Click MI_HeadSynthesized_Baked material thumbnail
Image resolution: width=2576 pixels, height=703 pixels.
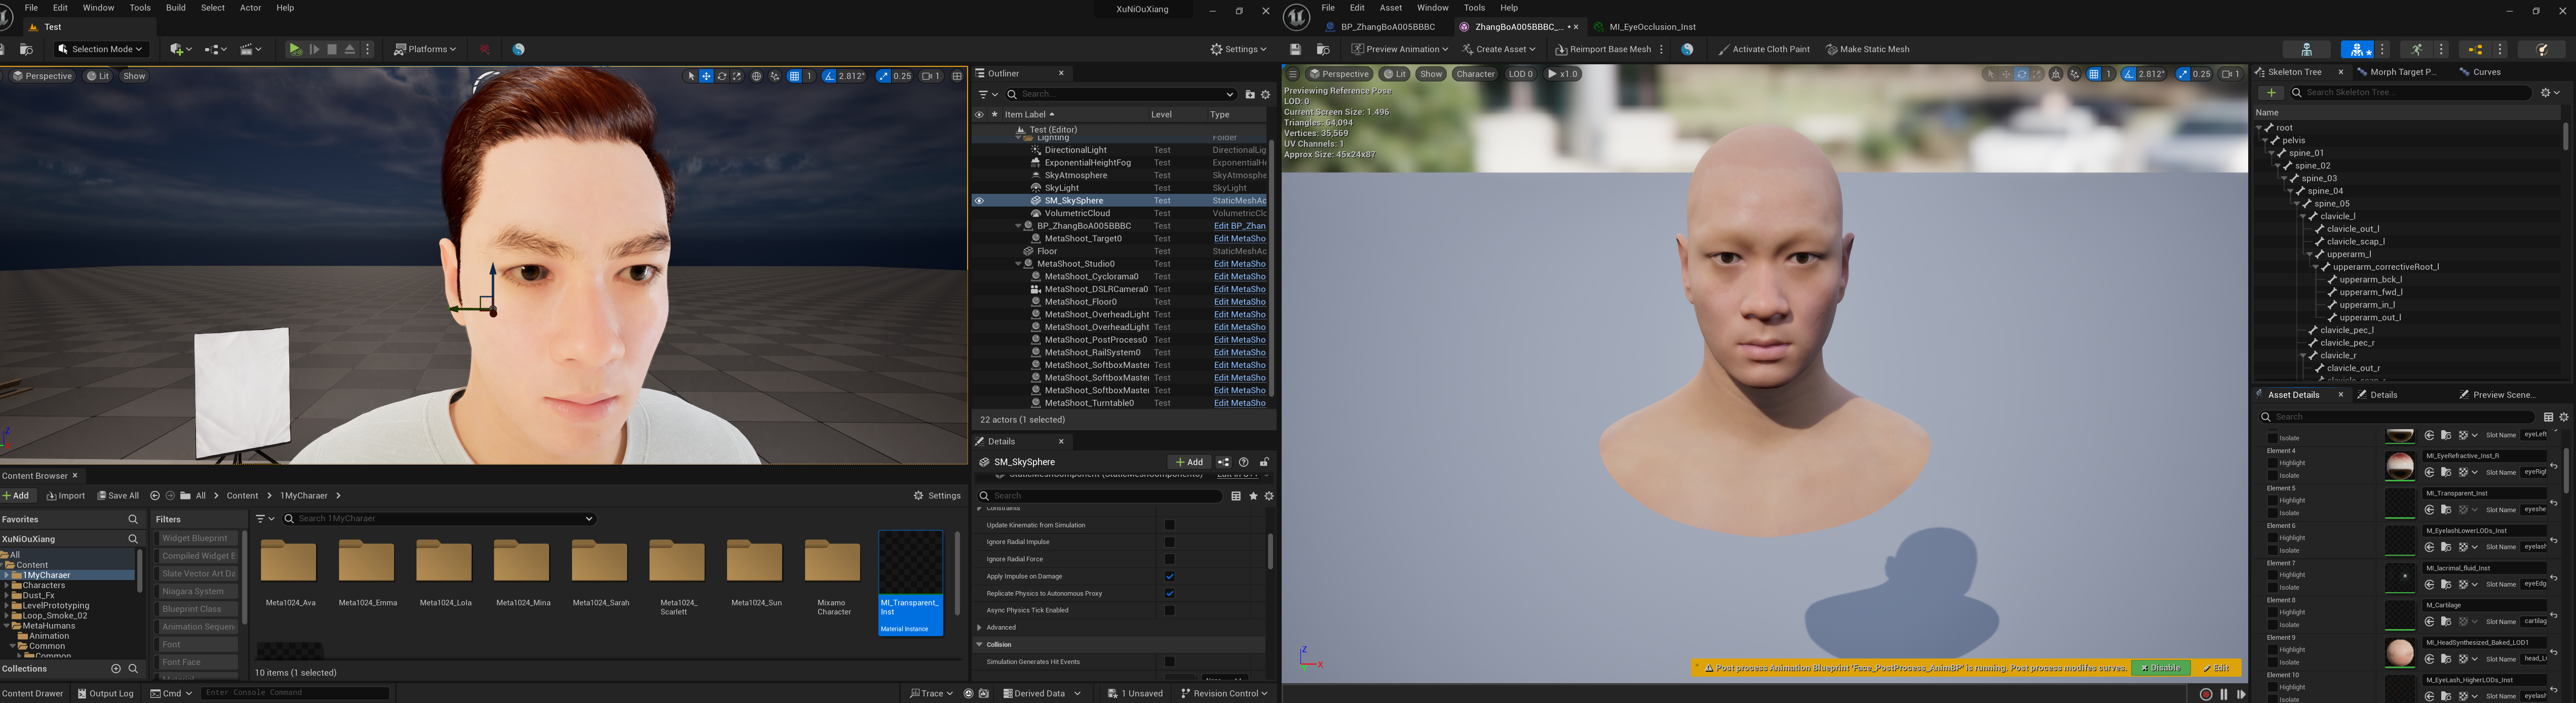click(2399, 652)
